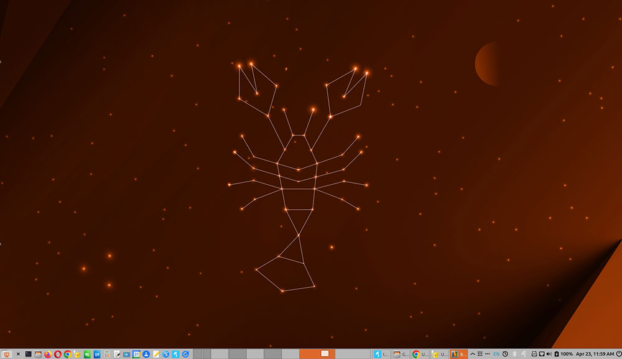Open the terminal emulator
This screenshot has height=359, width=622.
pos(29,353)
